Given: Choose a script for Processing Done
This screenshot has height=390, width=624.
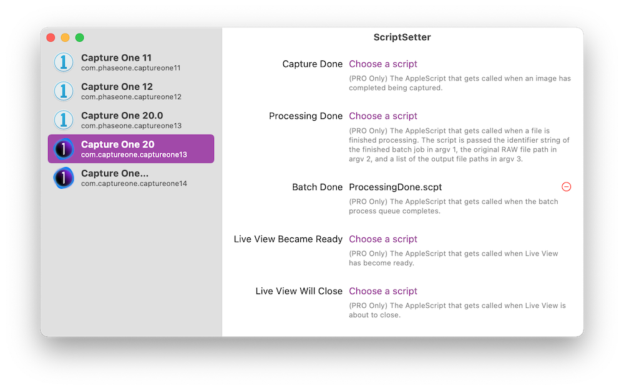Looking at the screenshot, I should [x=383, y=116].
